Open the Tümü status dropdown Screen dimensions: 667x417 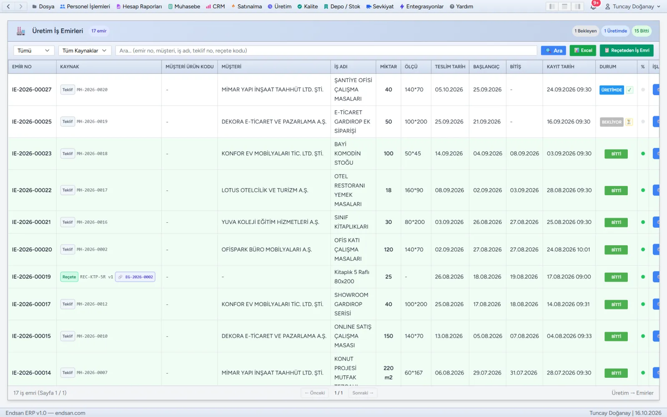click(34, 50)
